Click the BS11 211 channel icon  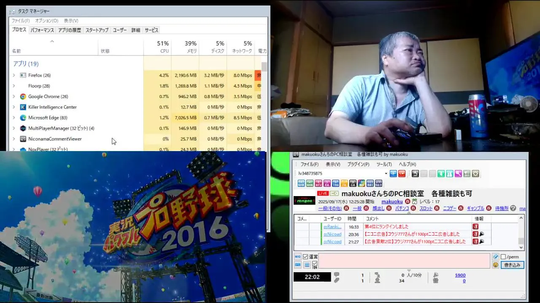tap(378, 183)
